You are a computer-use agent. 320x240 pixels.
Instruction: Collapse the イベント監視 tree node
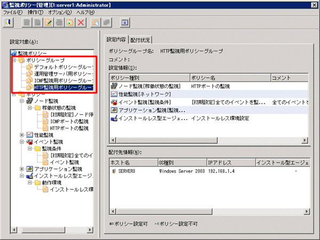(21, 142)
